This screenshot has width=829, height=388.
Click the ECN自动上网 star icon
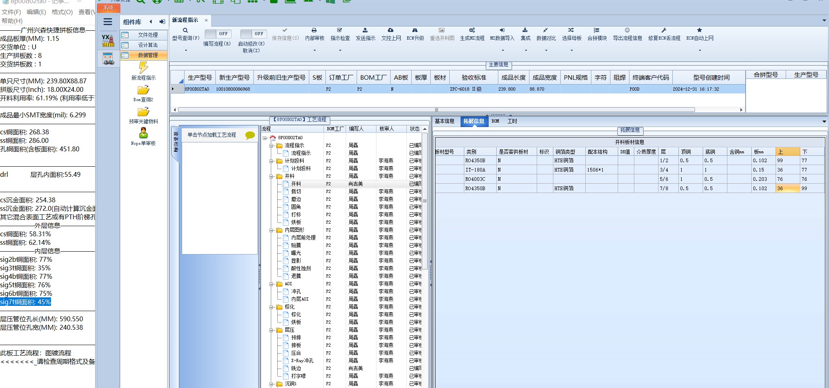(699, 30)
